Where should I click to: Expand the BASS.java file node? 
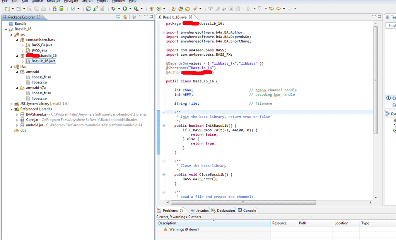coord(22,51)
